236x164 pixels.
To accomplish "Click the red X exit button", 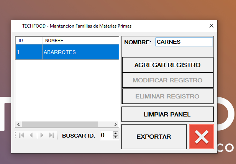I will coord(201,137).
